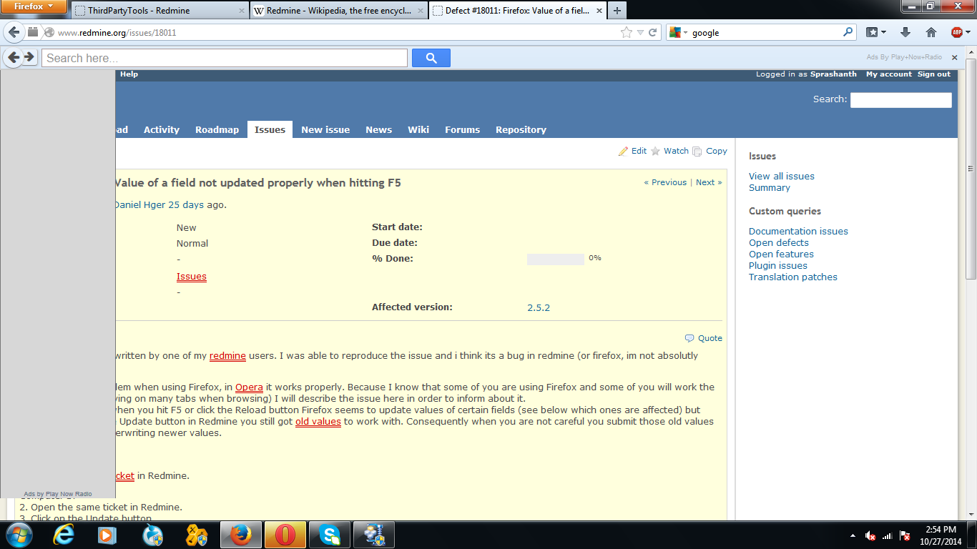Click the Redmine Search input field
Viewport: 977px width, 549px height.
click(900, 100)
